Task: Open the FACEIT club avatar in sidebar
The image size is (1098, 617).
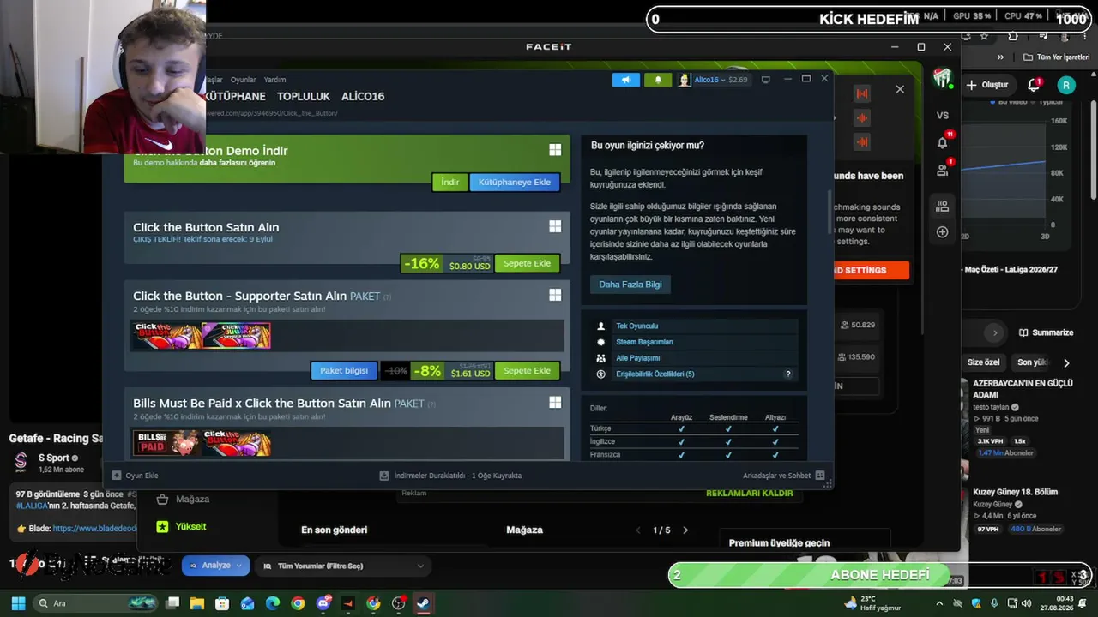Action: pyautogui.click(x=943, y=80)
